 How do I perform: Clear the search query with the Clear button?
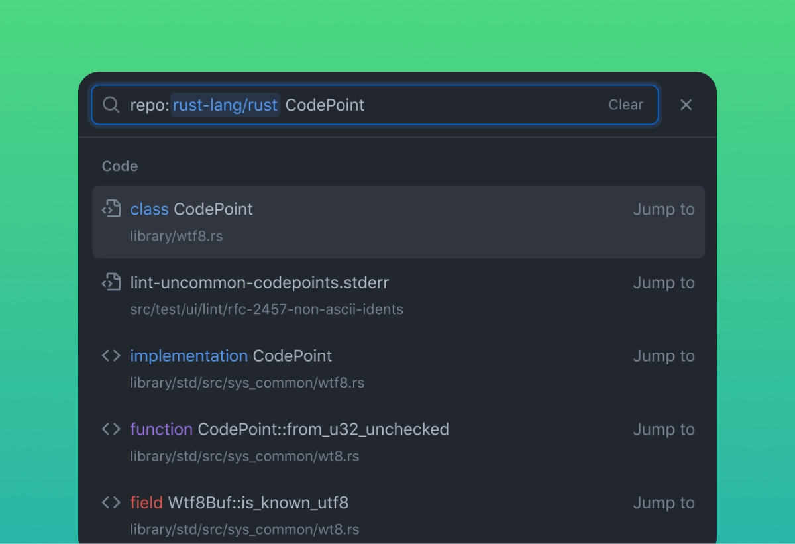coord(626,105)
